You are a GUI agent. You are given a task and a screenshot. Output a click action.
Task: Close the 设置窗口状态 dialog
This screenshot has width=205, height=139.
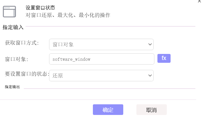coord(199,1)
